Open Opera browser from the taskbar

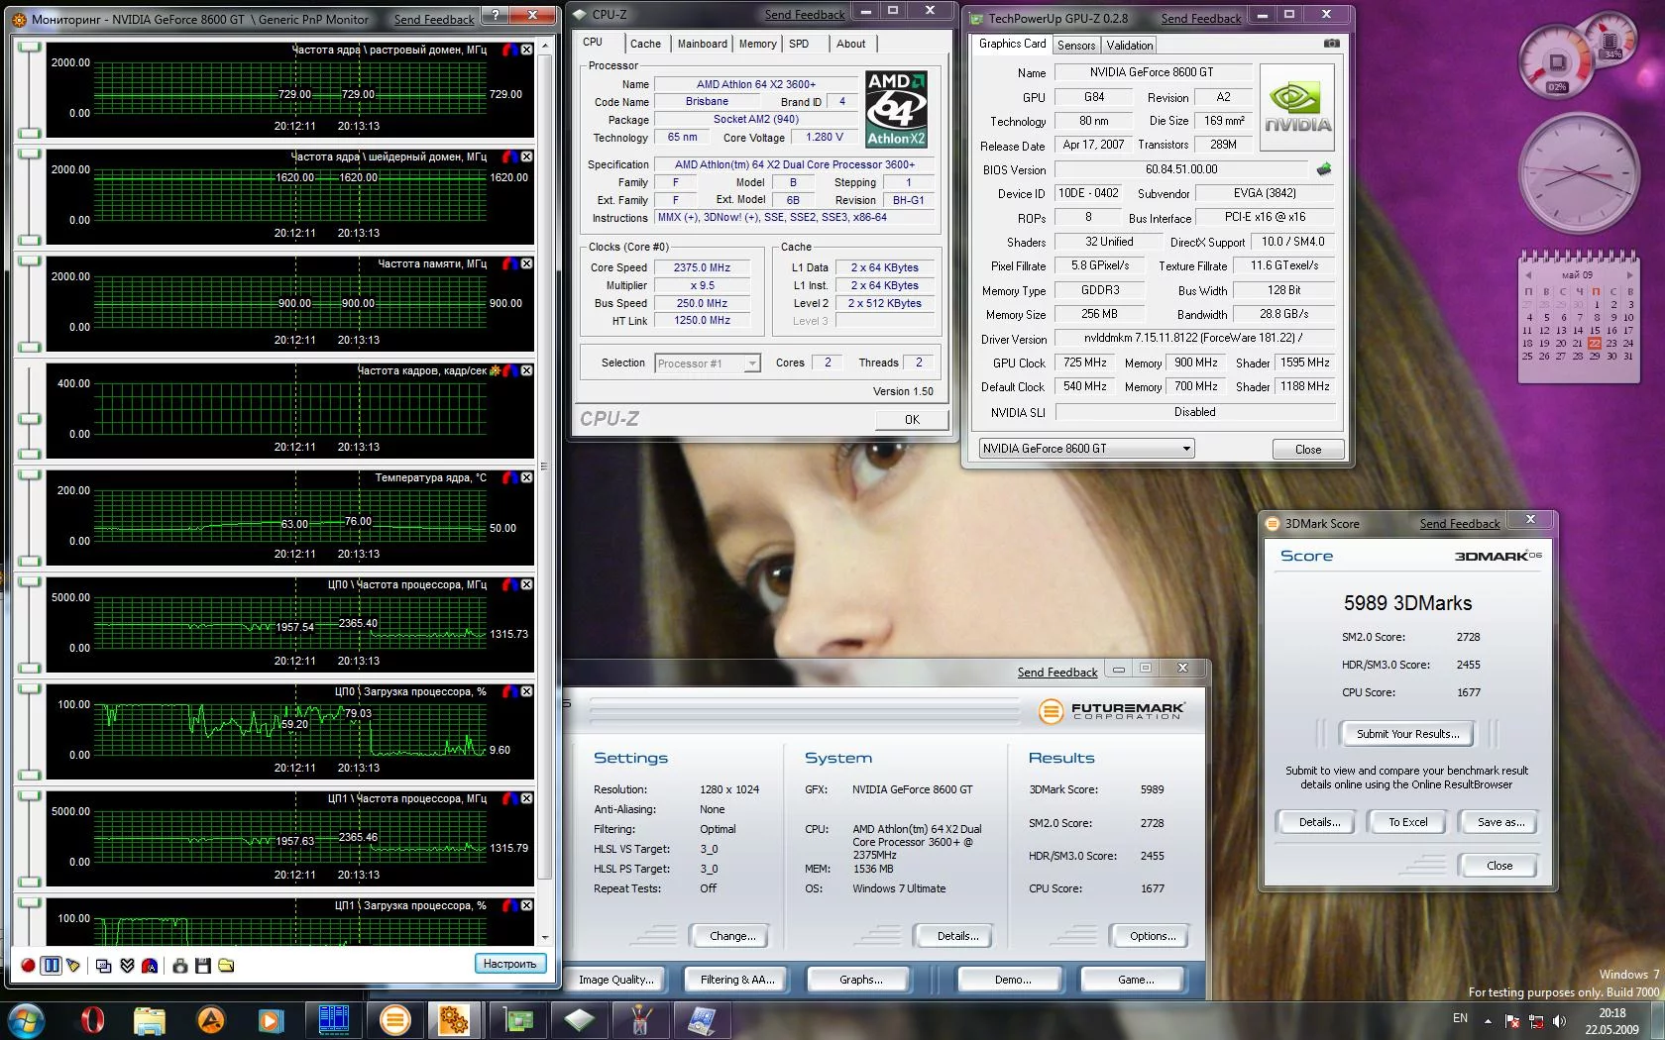(x=91, y=1020)
